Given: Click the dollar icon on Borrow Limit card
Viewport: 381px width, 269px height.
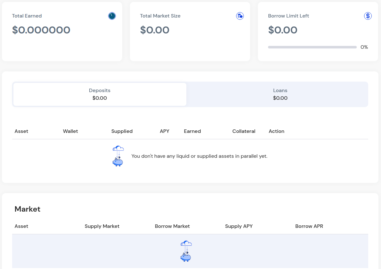Looking at the screenshot, I should point(368,16).
